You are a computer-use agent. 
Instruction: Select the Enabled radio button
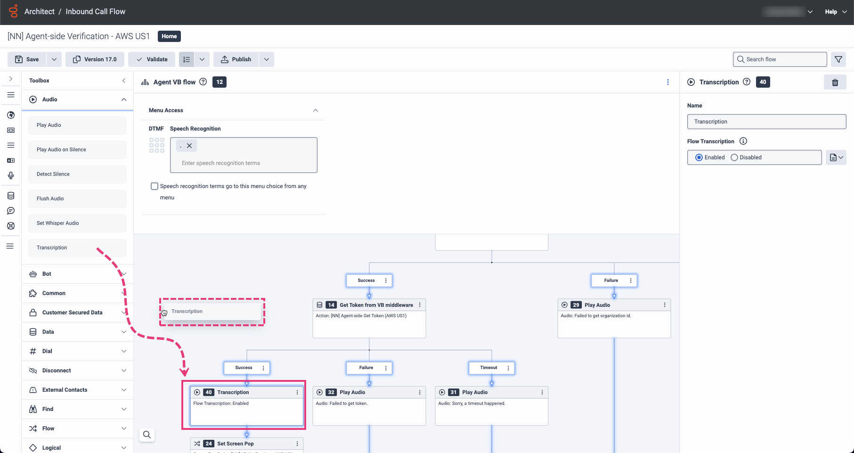pyautogui.click(x=699, y=157)
